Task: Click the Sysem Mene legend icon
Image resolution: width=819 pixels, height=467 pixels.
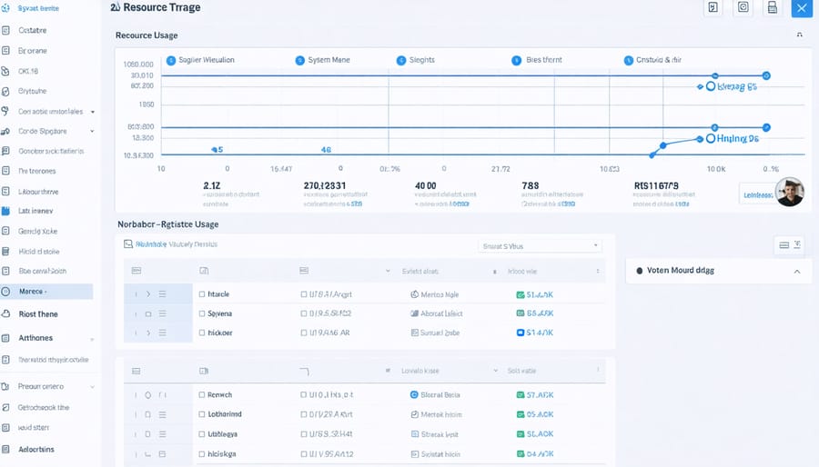Action: [299, 61]
